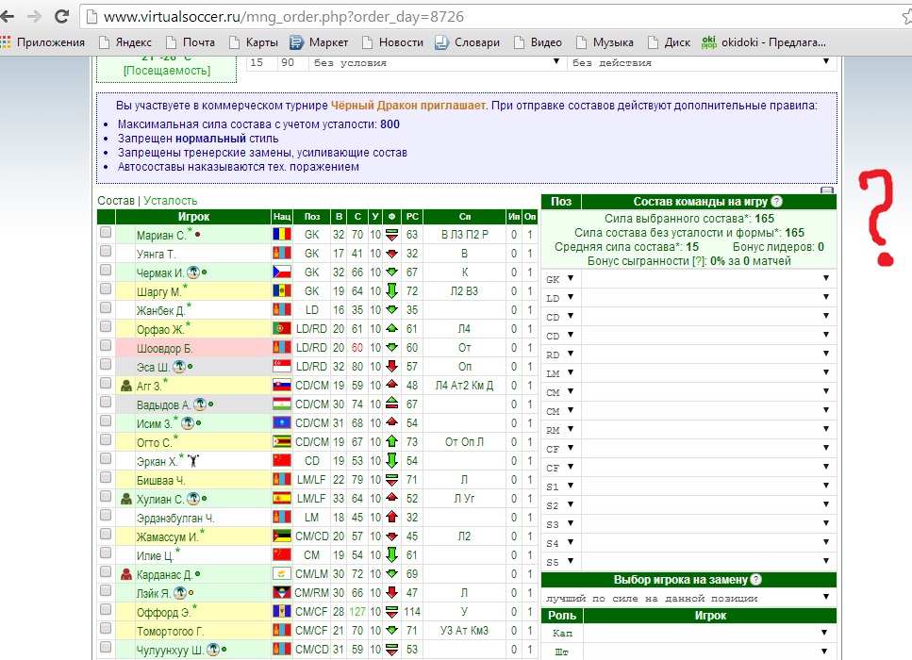Tick checkbox in Шоовдор Б. row

[106, 345]
